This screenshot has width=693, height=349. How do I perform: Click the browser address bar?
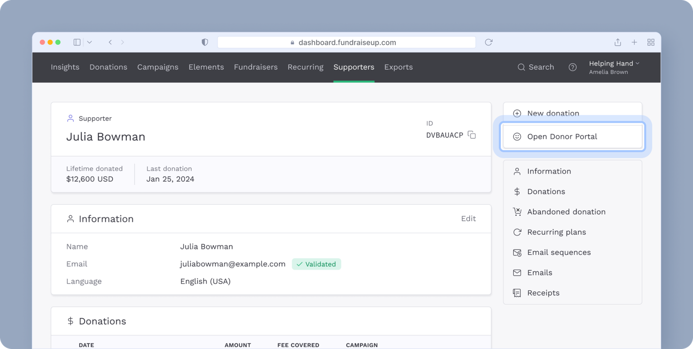click(346, 42)
